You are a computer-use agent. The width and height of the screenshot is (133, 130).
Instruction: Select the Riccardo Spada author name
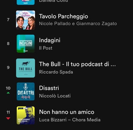(56, 72)
